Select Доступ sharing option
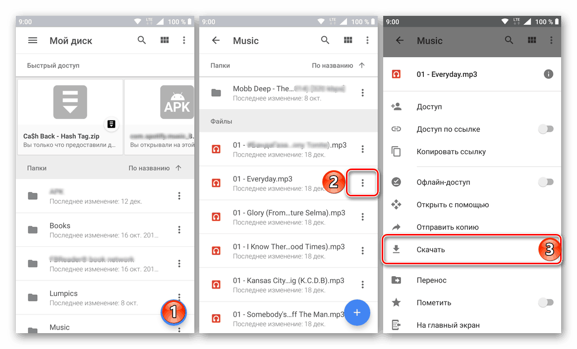This screenshot has height=349, width=577. click(472, 107)
